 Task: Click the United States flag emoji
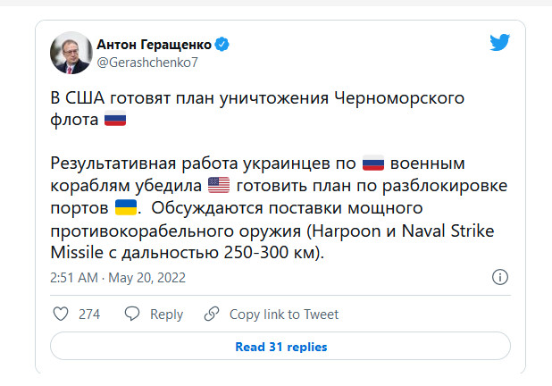[219, 186]
